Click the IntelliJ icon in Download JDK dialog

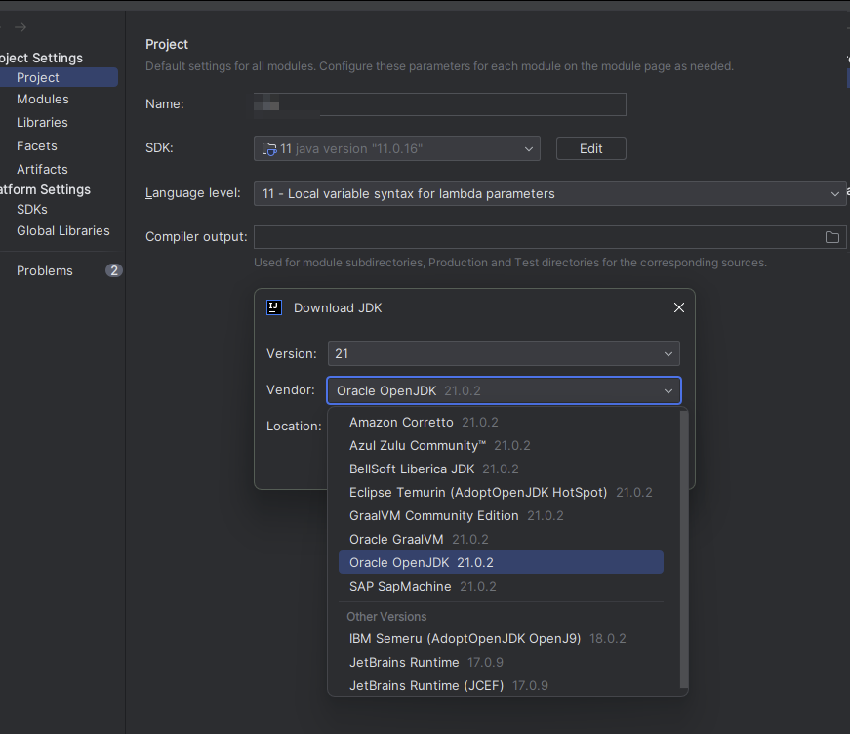(274, 307)
